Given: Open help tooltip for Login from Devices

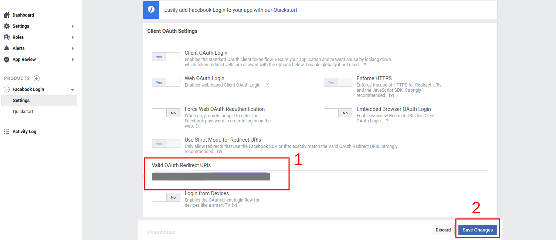Looking at the screenshot, I should [x=234, y=205].
